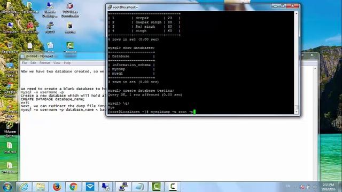
Task: Open the Wi-Fi app on the taskbar
Action: click(x=90, y=187)
